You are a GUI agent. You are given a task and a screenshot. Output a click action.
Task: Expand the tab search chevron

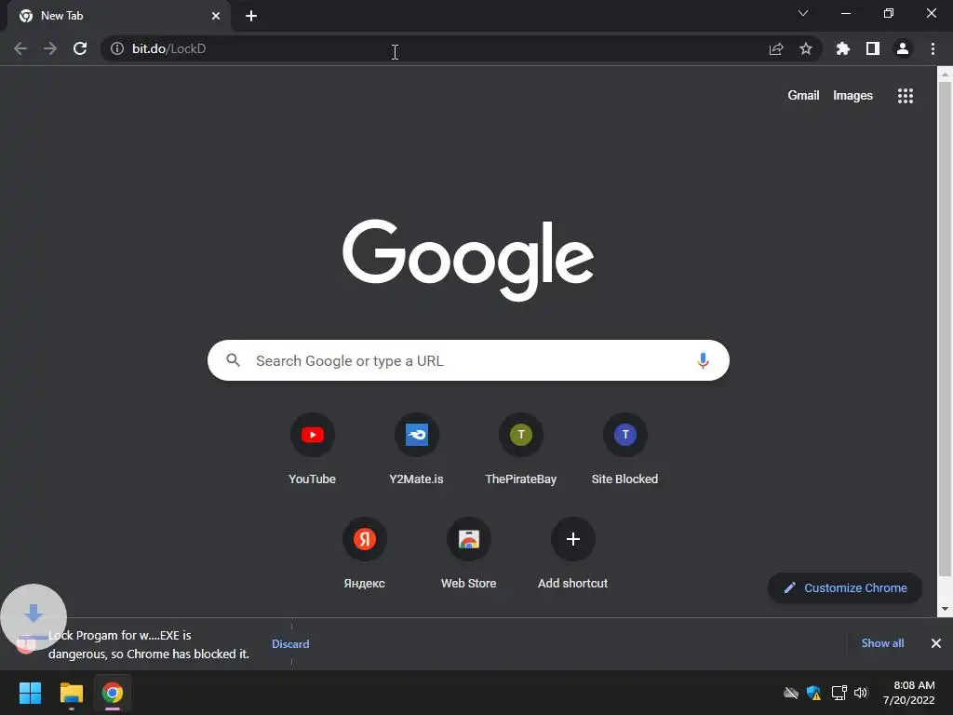(803, 13)
